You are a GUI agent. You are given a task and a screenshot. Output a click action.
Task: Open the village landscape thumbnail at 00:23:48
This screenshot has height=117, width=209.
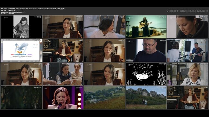[x=105, y=97]
